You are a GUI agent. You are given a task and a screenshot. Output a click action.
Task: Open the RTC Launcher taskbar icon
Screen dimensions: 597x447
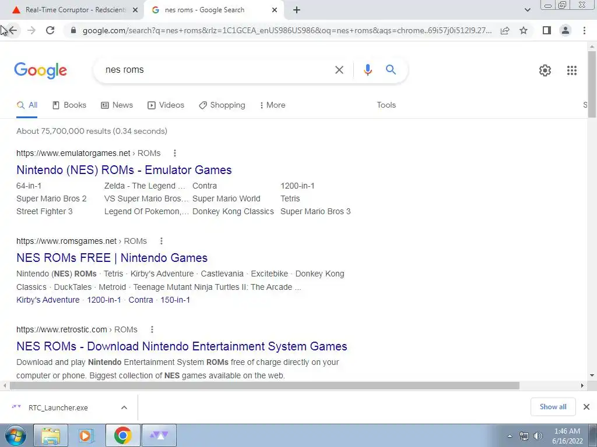(x=159, y=435)
